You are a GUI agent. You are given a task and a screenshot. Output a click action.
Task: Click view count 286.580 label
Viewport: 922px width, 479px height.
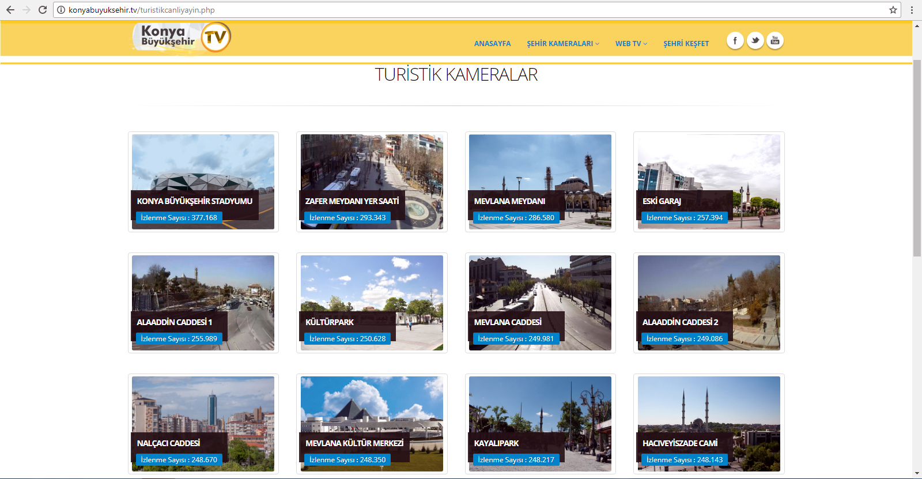coord(516,218)
